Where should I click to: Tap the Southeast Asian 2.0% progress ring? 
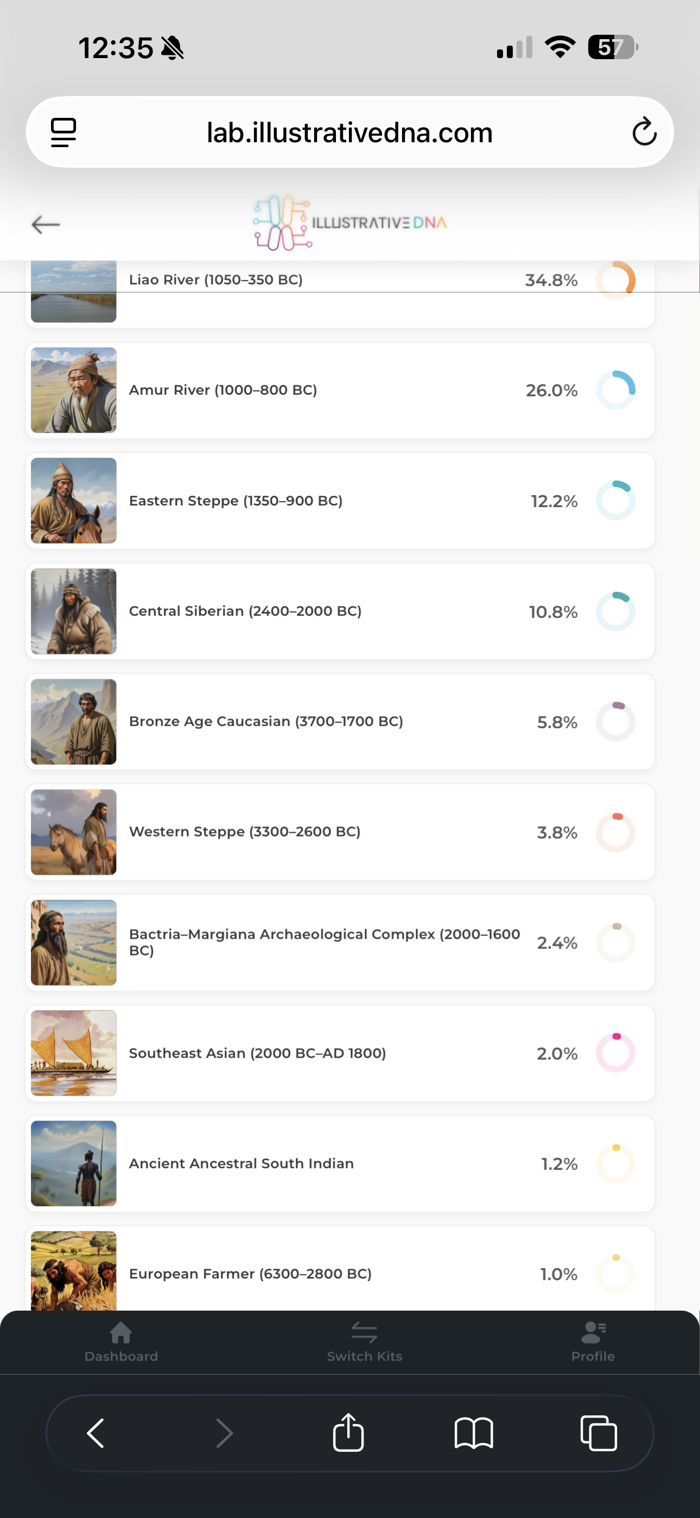pos(616,1053)
